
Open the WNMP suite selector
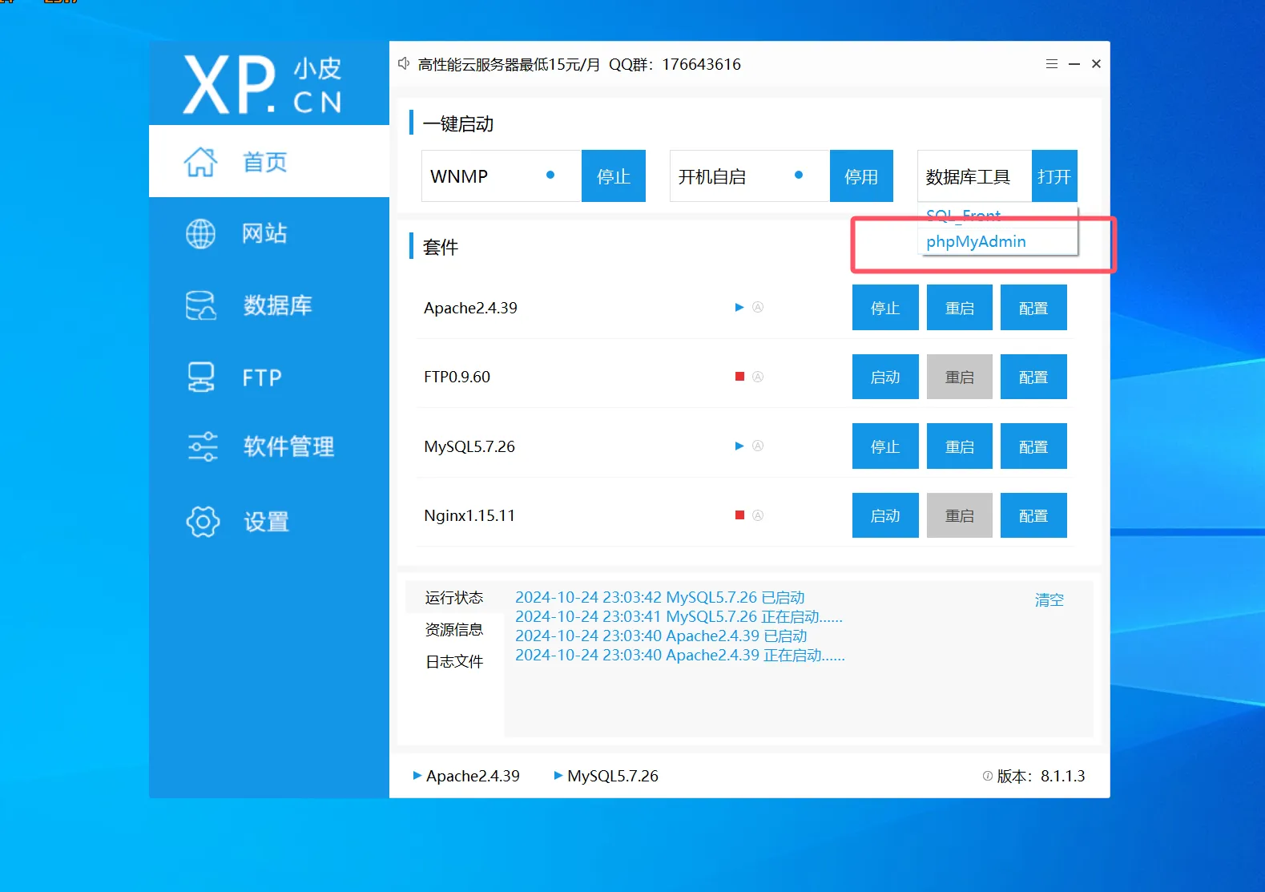502,176
